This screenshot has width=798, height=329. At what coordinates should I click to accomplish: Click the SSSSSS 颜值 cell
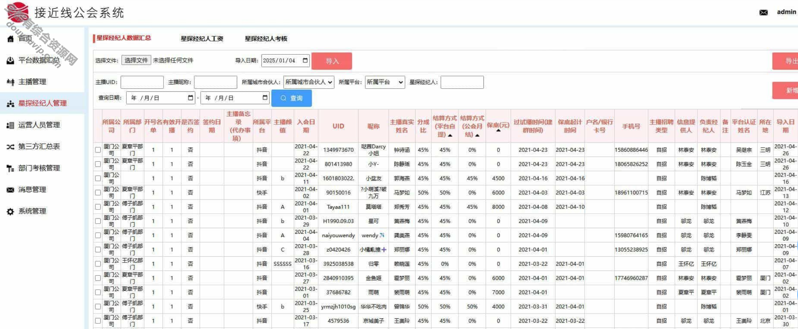point(283,264)
